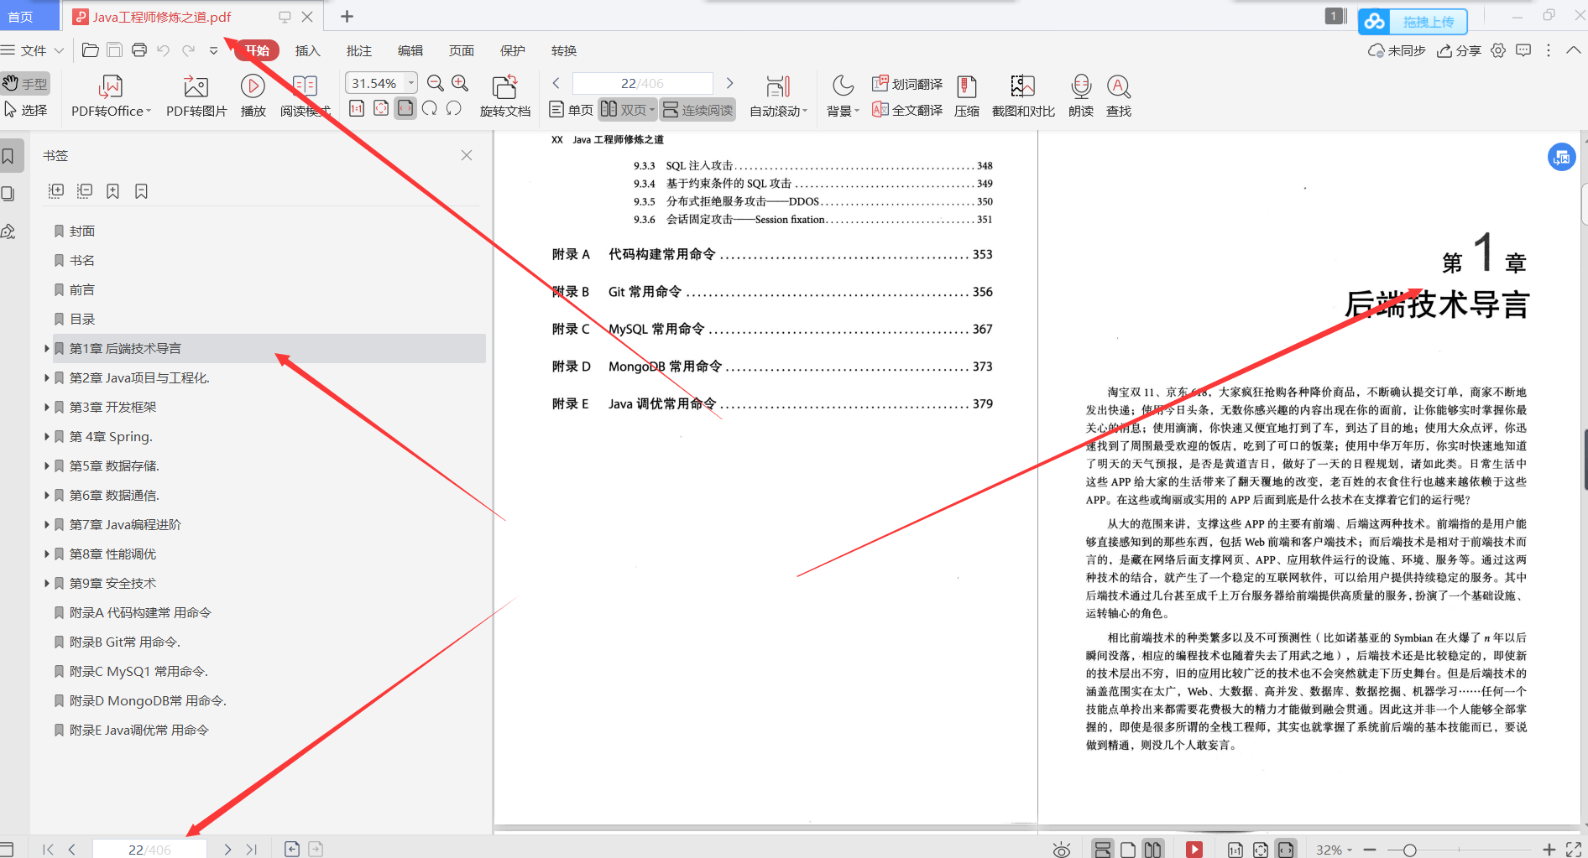Open thumbnails sidebar icon
The image size is (1588, 858).
click(8, 194)
